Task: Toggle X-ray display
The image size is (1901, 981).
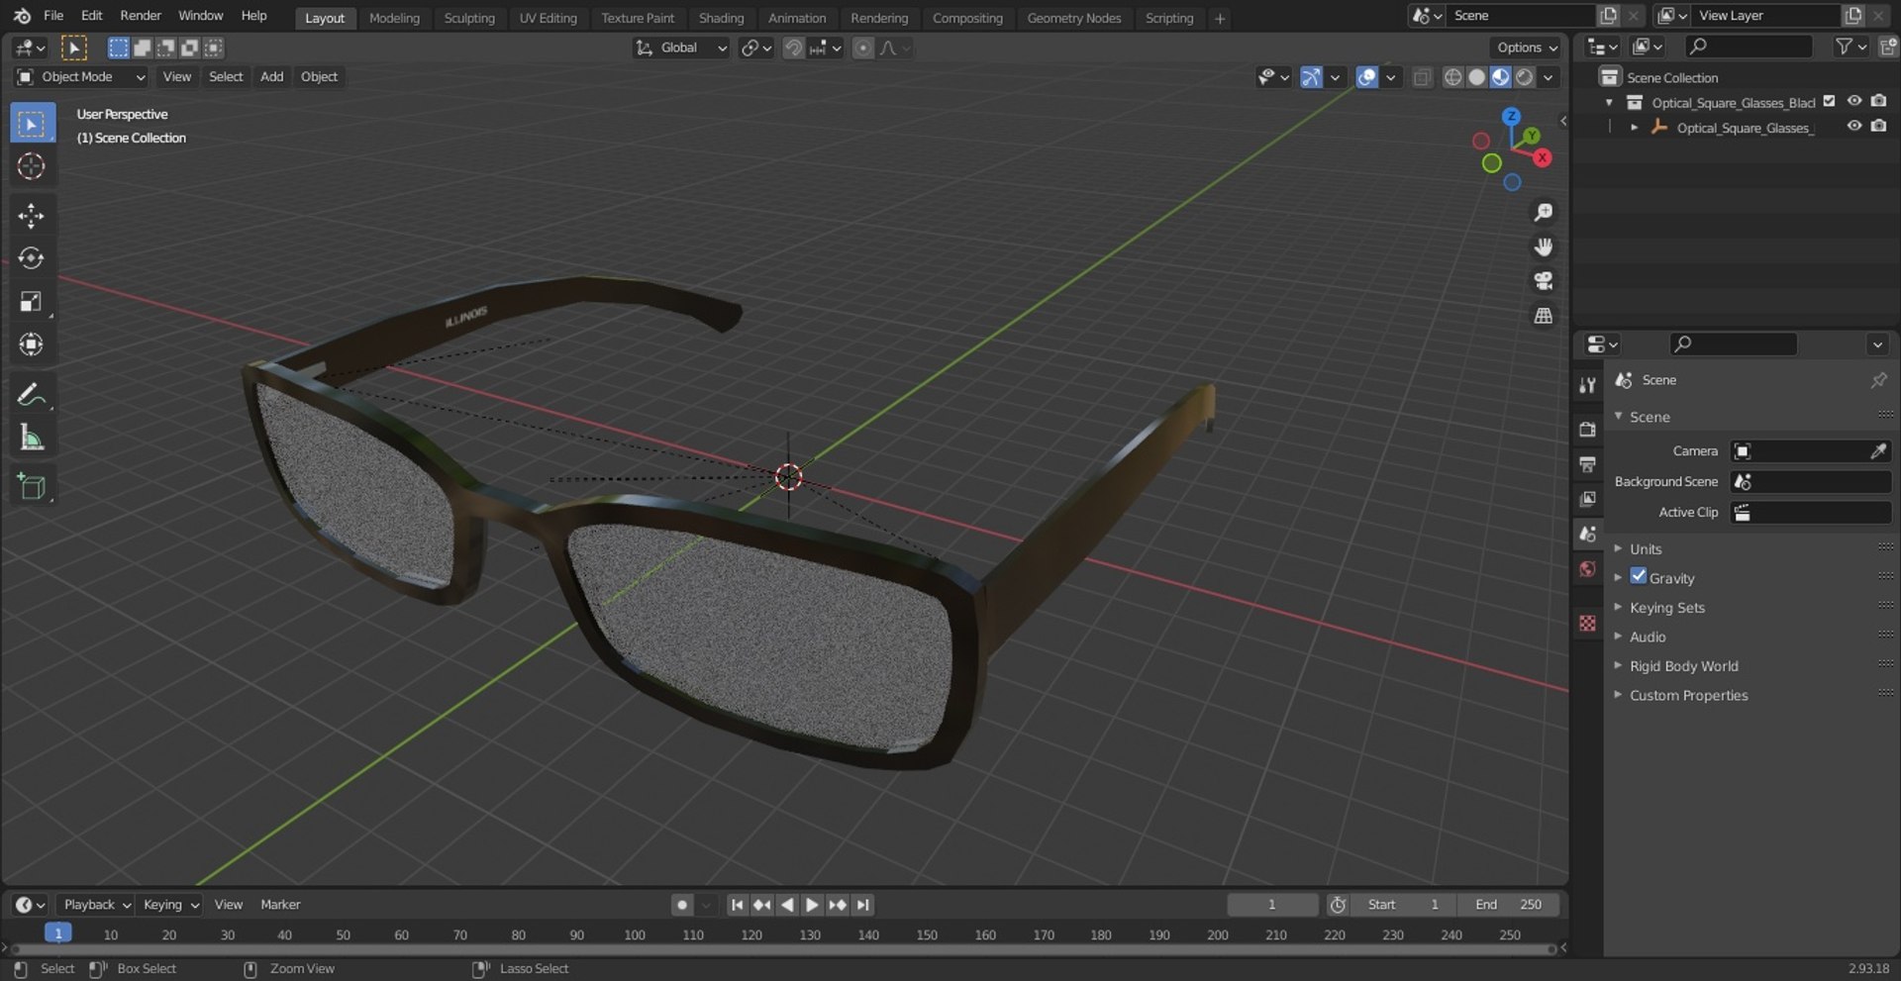Action: pyautogui.click(x=1422, y=77)
